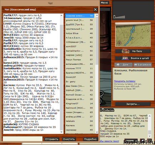155x145 pixels.
Task: Click golodeckij nickname in chat
Action: (11, 124)
